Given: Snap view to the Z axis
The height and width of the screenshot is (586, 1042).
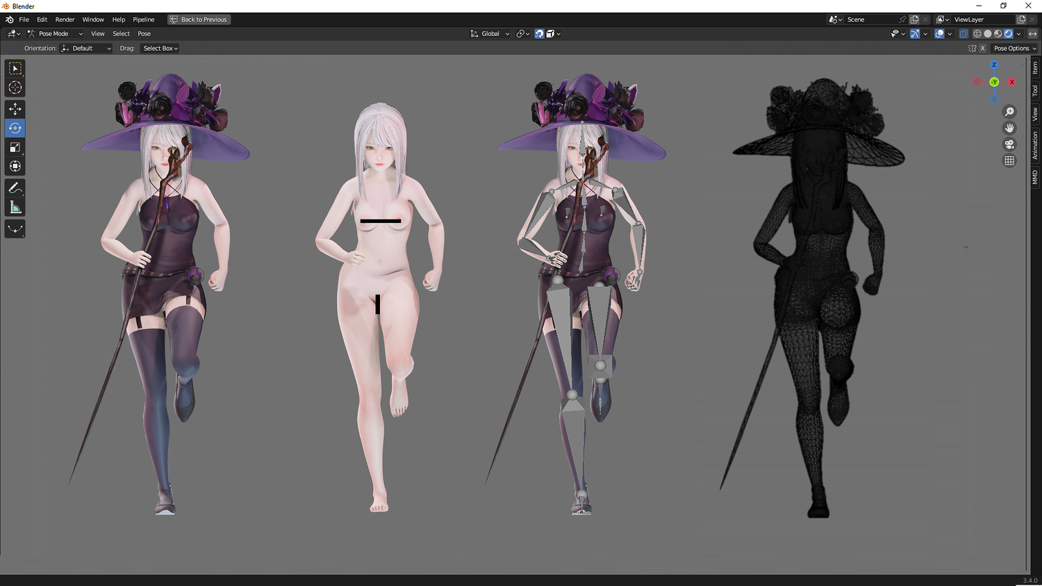Looking at the screenshot, I should pyautogui.click(x=994, y=65).
